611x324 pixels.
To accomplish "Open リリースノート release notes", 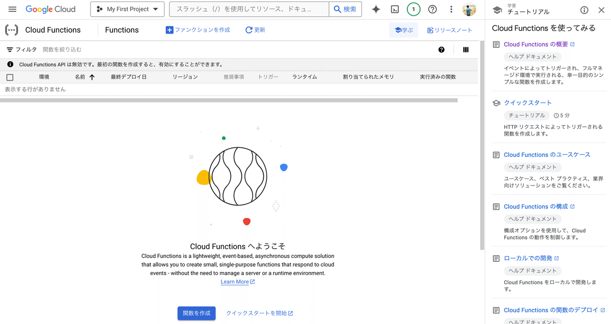I will (x=450, y=30).
